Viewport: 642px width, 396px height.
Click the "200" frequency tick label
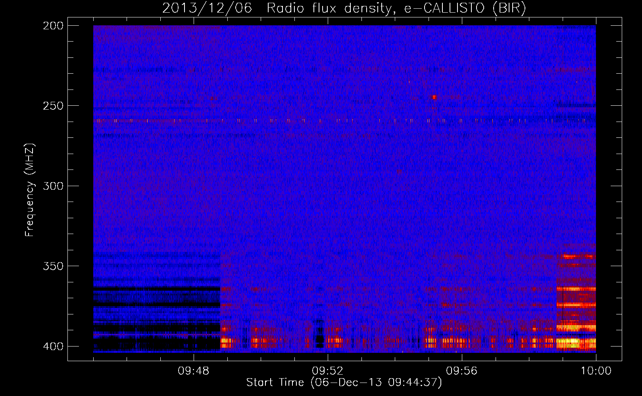(53, 26)
